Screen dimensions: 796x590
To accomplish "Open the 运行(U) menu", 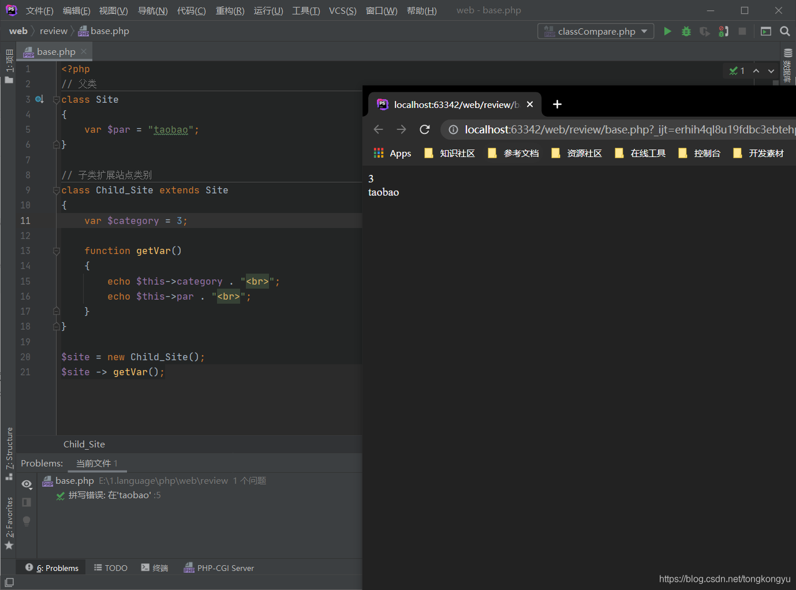I will point(268,10).
